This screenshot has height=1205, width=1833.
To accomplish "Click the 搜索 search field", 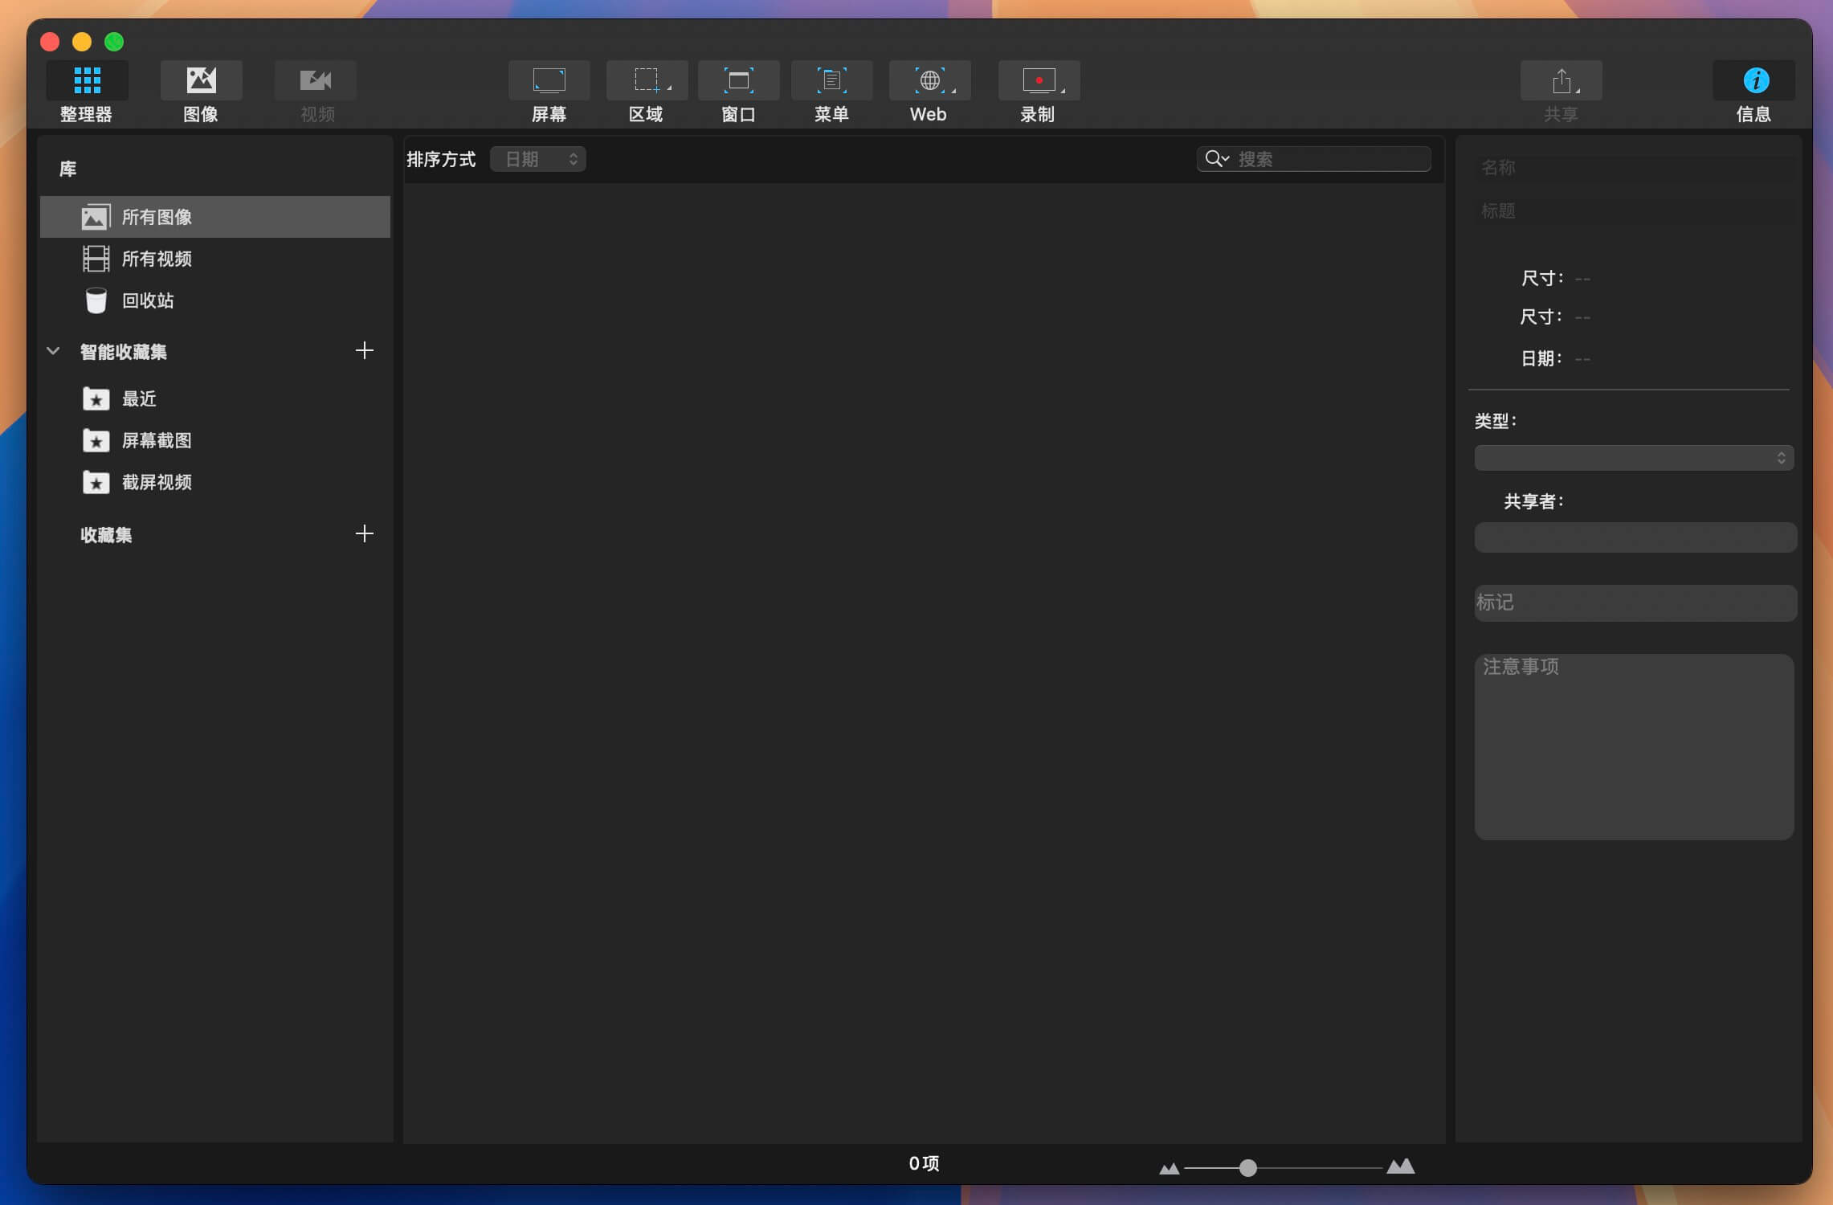I will pos(1314,159).
